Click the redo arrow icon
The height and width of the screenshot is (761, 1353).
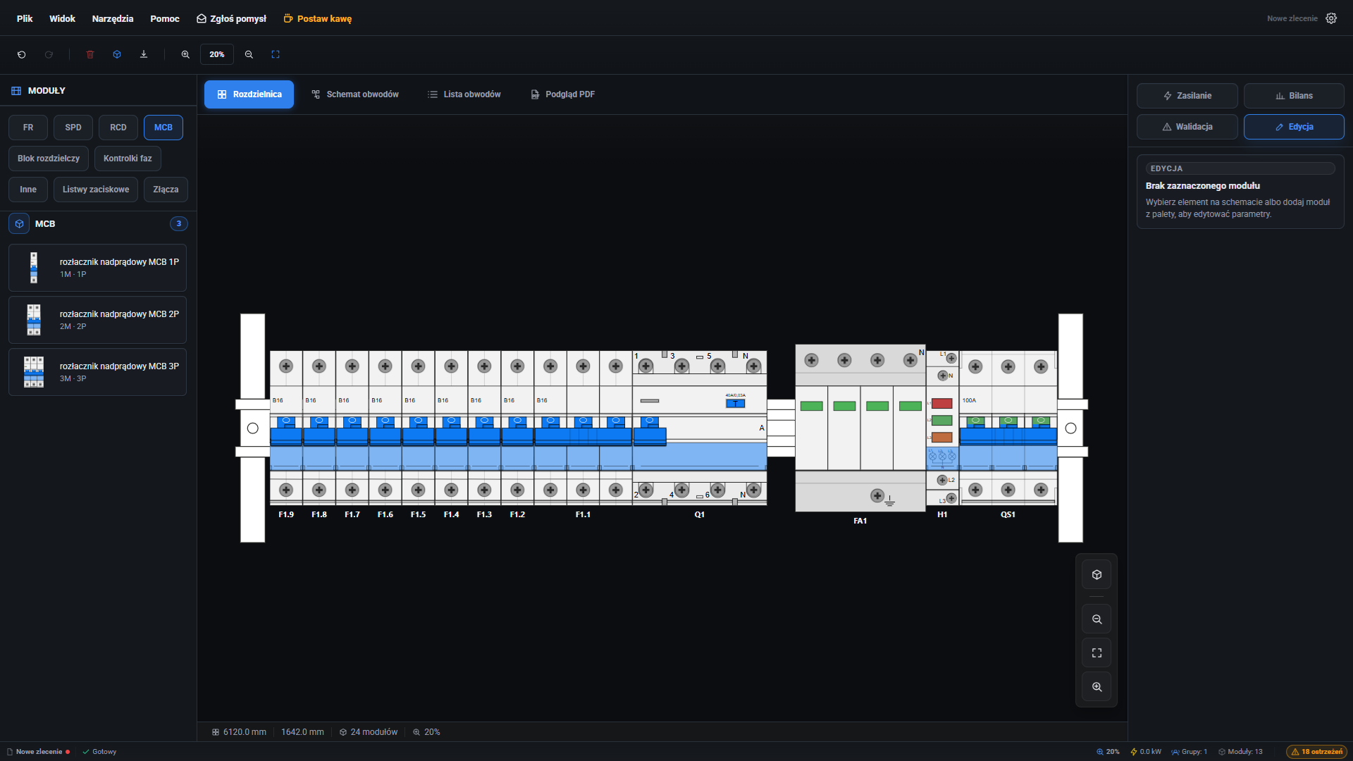(x=49, y=54)
